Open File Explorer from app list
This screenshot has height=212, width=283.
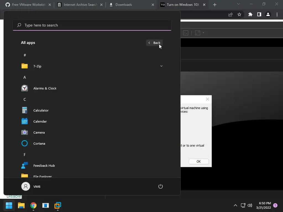(92, 175)
